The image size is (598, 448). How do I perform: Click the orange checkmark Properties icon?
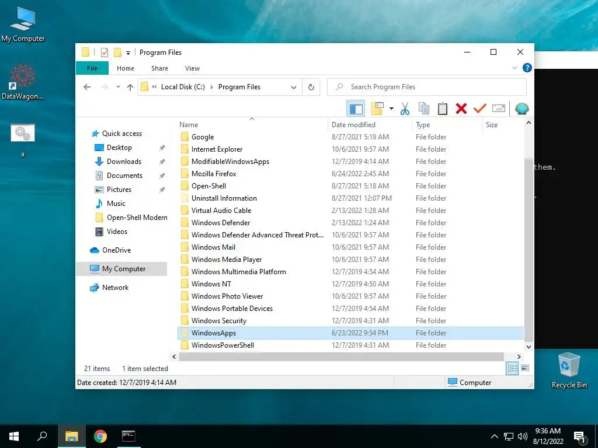point(480,109)
